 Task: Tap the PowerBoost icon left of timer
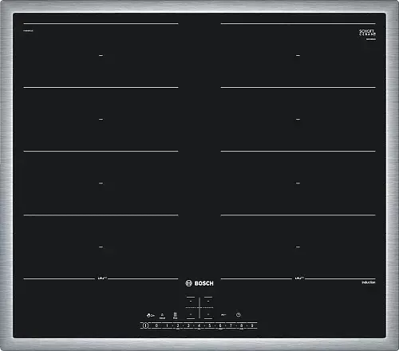223,315
